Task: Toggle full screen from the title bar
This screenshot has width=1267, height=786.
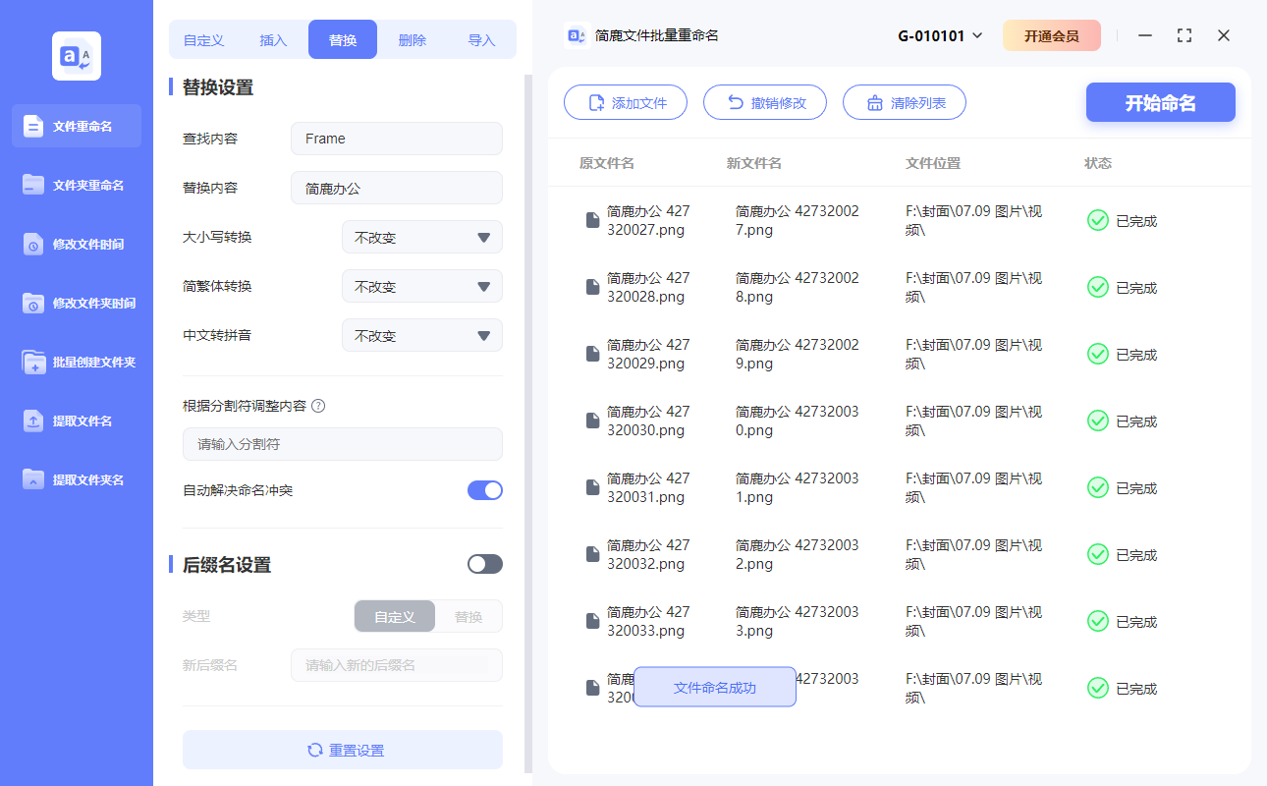Action: click(x=1184, y=35)
